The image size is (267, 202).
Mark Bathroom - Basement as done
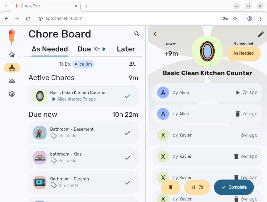tap(128, 133)
